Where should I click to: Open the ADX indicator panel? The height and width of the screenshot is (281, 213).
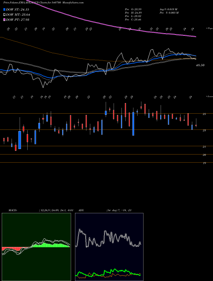point(109,247)
